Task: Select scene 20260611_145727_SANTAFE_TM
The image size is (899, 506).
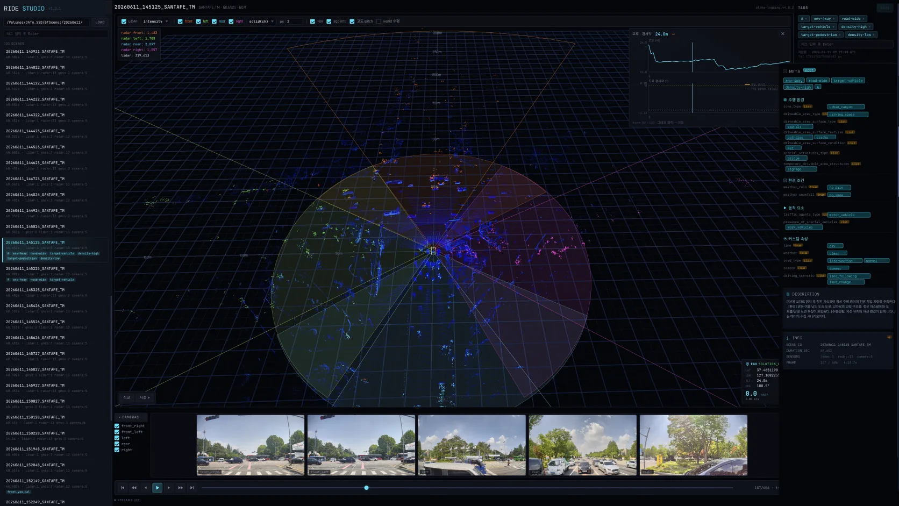Action: [55, 356]
